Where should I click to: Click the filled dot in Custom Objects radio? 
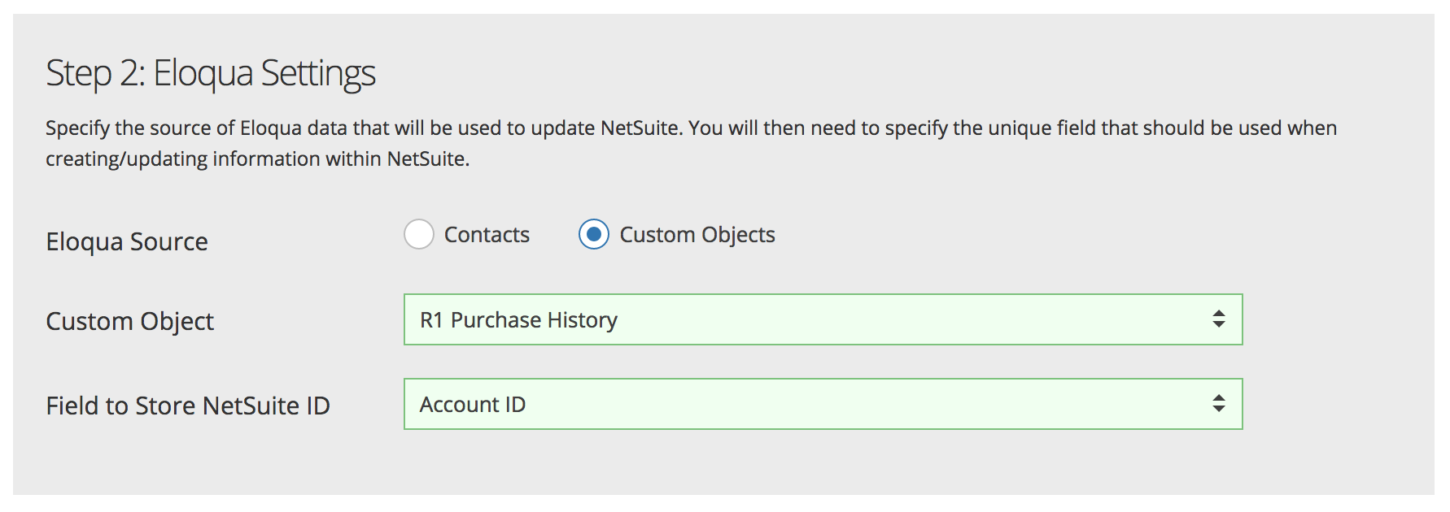point(594,235)
